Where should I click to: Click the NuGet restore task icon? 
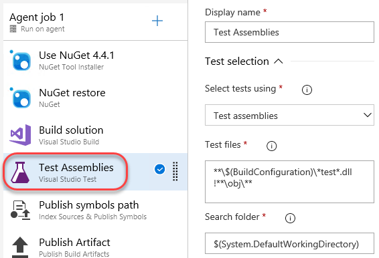pos(21,98)
